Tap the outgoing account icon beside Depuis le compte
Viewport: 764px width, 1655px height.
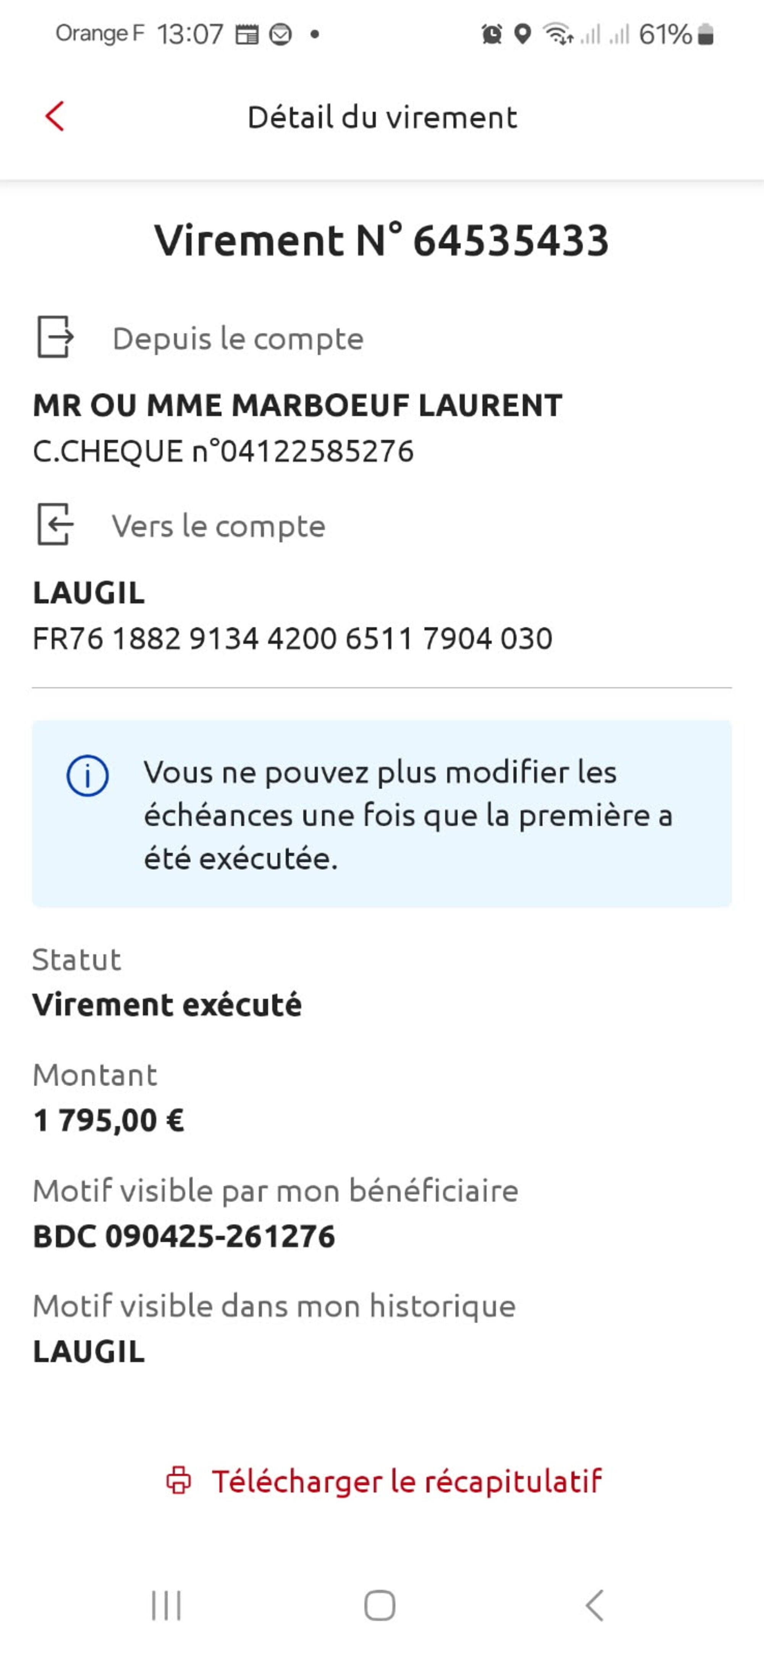pyautogui.click(x=55, y=337)
